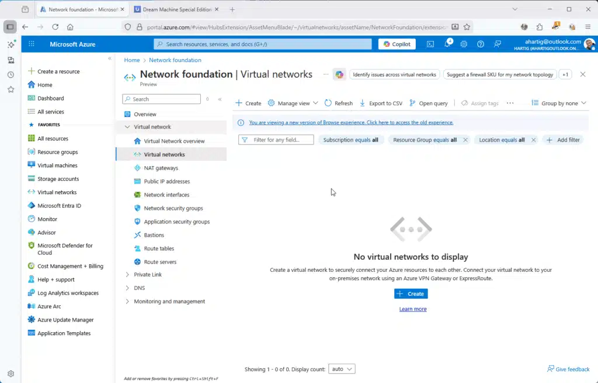Click the Copilot button
The image size is (598, 383).
(x=397, y=44)
